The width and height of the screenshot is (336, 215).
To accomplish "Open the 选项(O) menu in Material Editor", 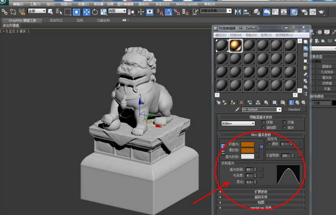I will click(266, 35).
